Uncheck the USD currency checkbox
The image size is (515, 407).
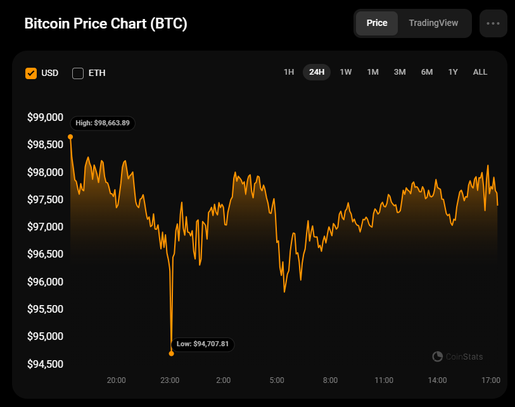pos(31,73)
